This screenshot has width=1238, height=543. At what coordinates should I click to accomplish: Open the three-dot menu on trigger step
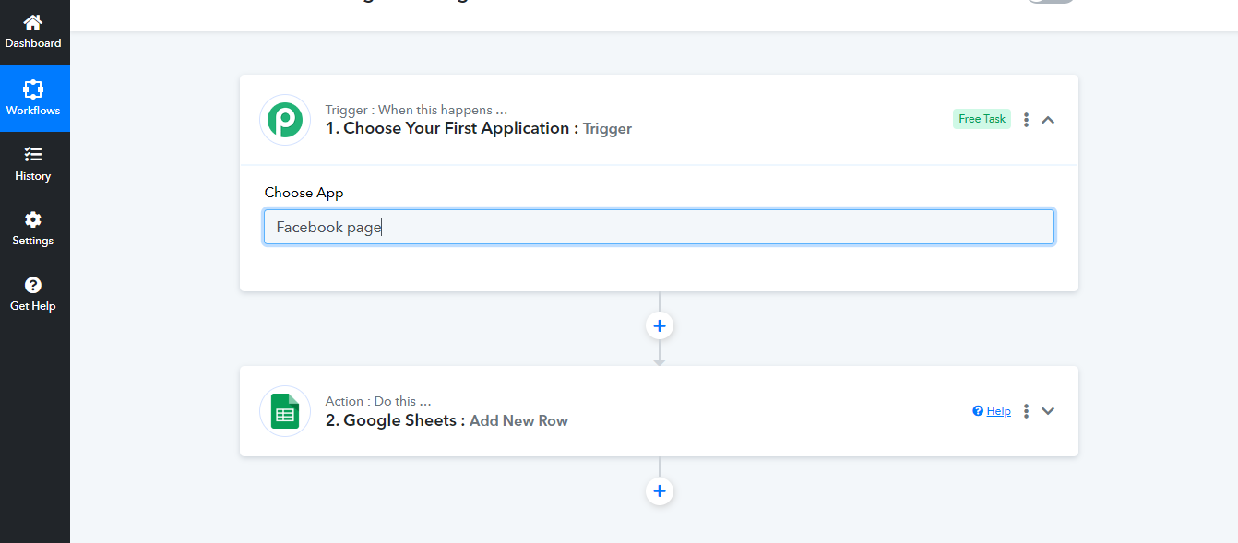pos(1026,120)
